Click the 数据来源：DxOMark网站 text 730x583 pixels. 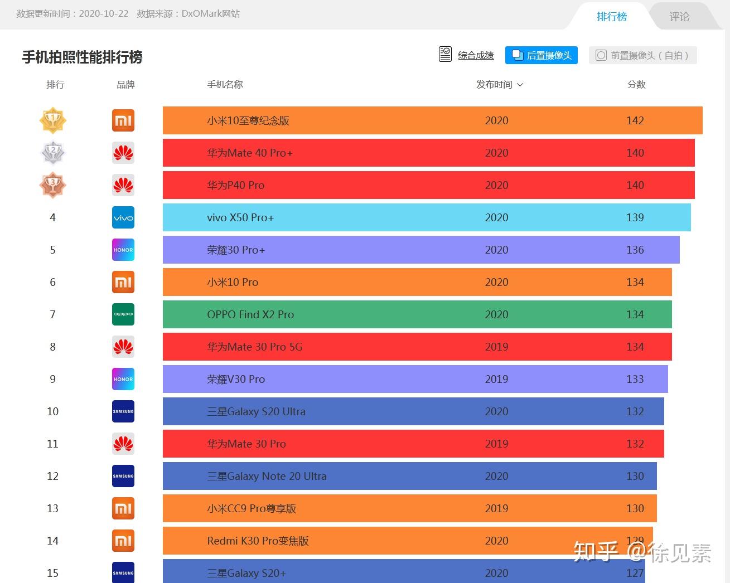pos(188,13)
